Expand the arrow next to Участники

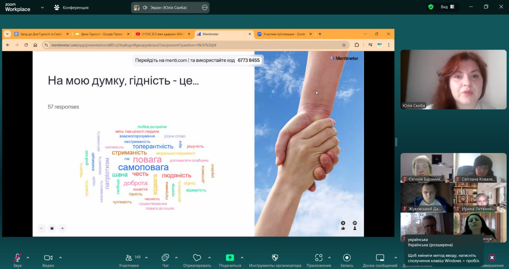pos(146,257)
